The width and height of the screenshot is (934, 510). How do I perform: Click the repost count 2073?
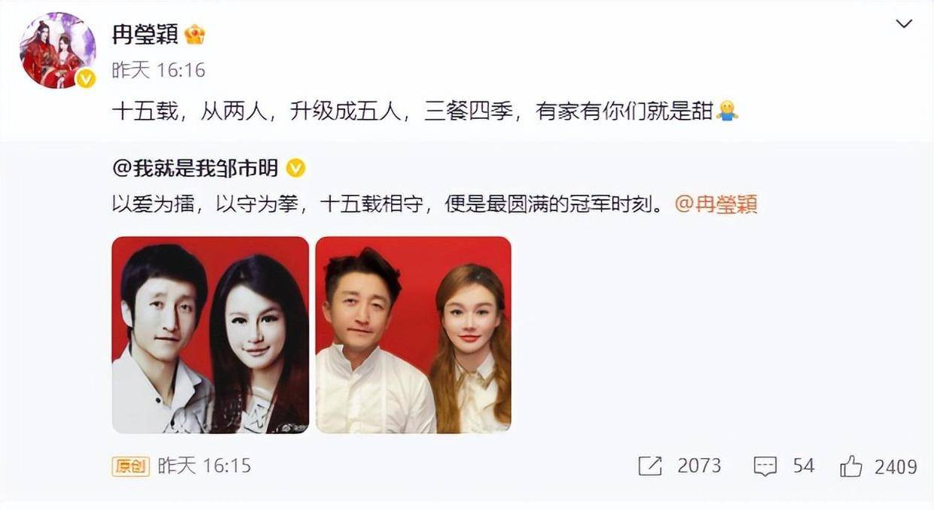[699, 466]
